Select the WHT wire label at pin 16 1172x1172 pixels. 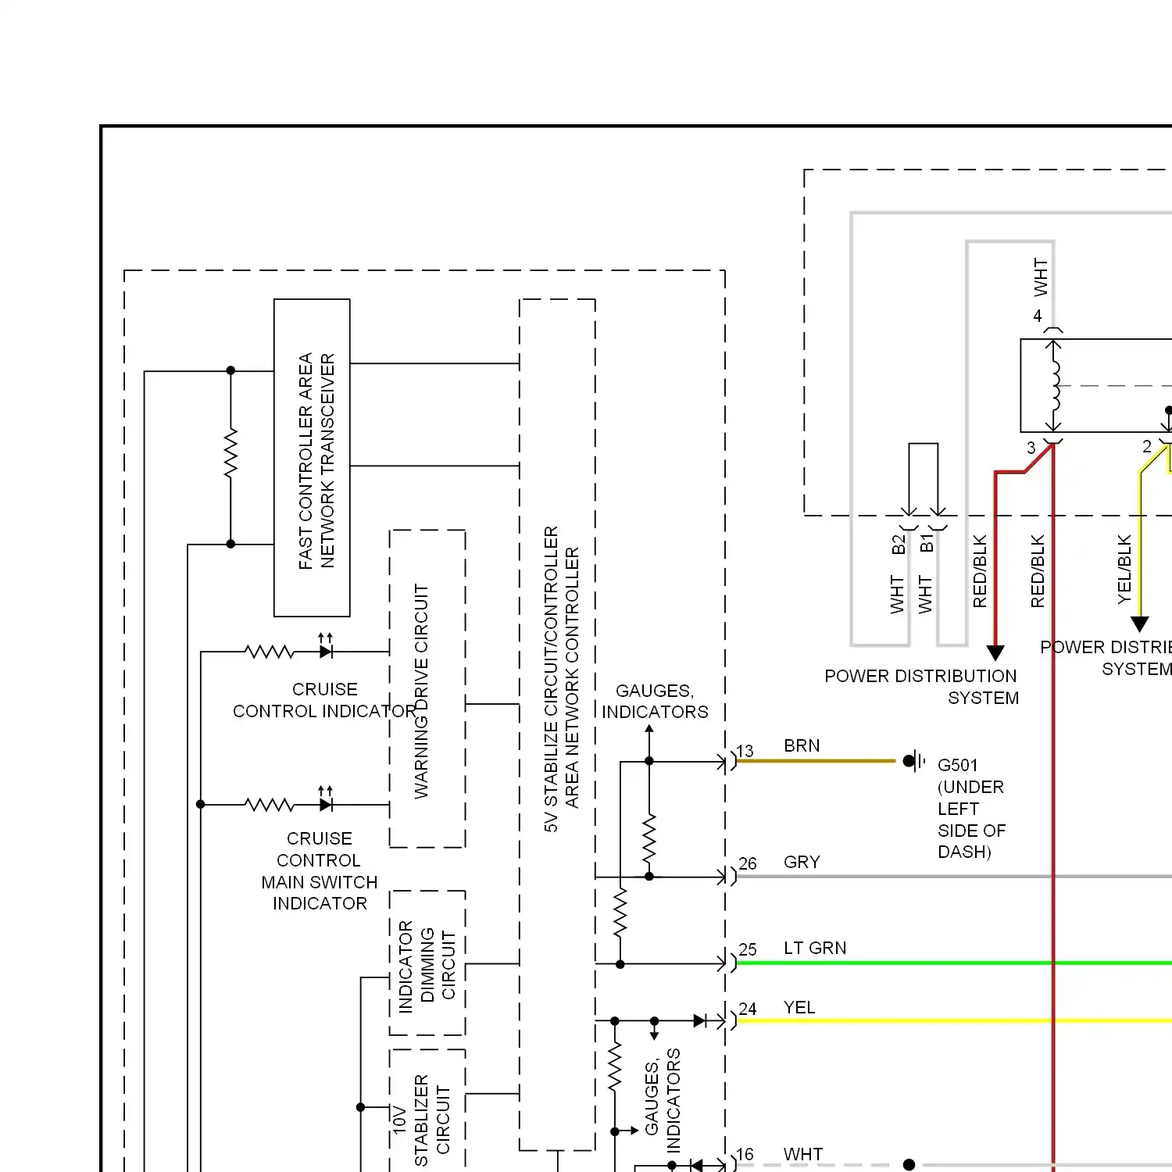click(x=802, y=1154)
